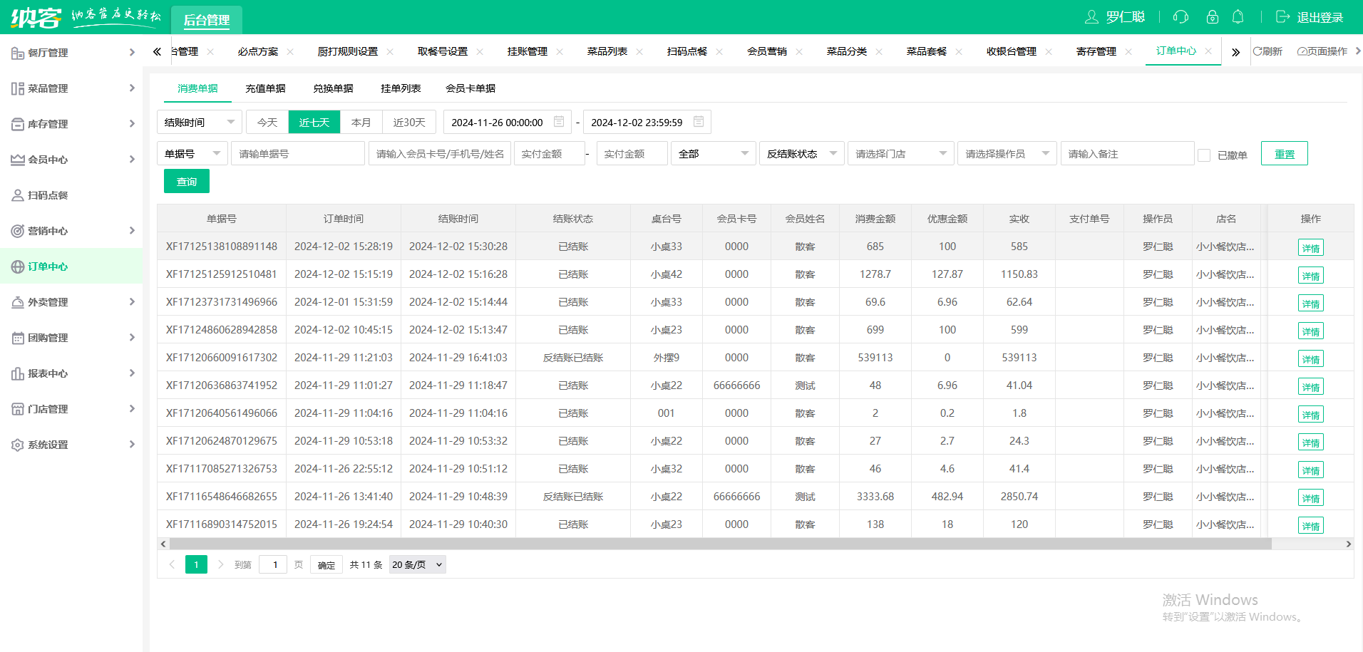The width and height of the screenshot is (1363, 652).
Task: Open end date calendar picker icon
Action: click(699, 122)
